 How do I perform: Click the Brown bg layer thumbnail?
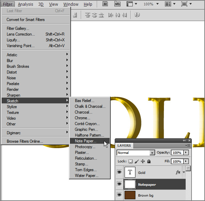coord(130,195)
